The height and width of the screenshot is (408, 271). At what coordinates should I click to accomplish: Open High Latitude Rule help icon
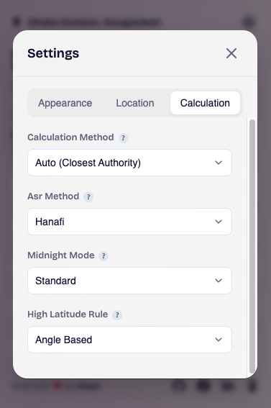pos(117,315)
